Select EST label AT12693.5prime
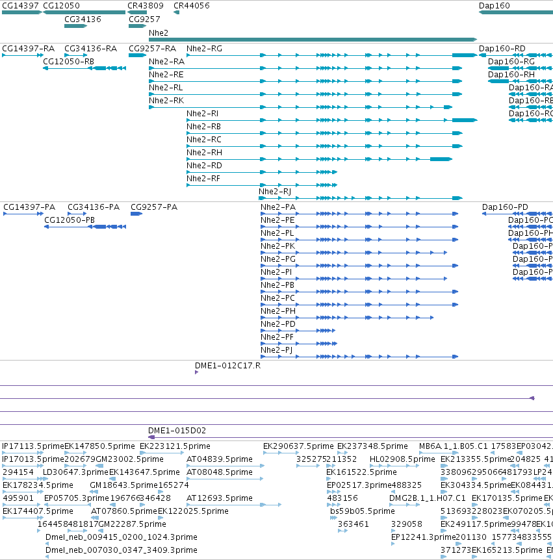Image resolution: width=553 pixels, height=560 pixels. 220,498
